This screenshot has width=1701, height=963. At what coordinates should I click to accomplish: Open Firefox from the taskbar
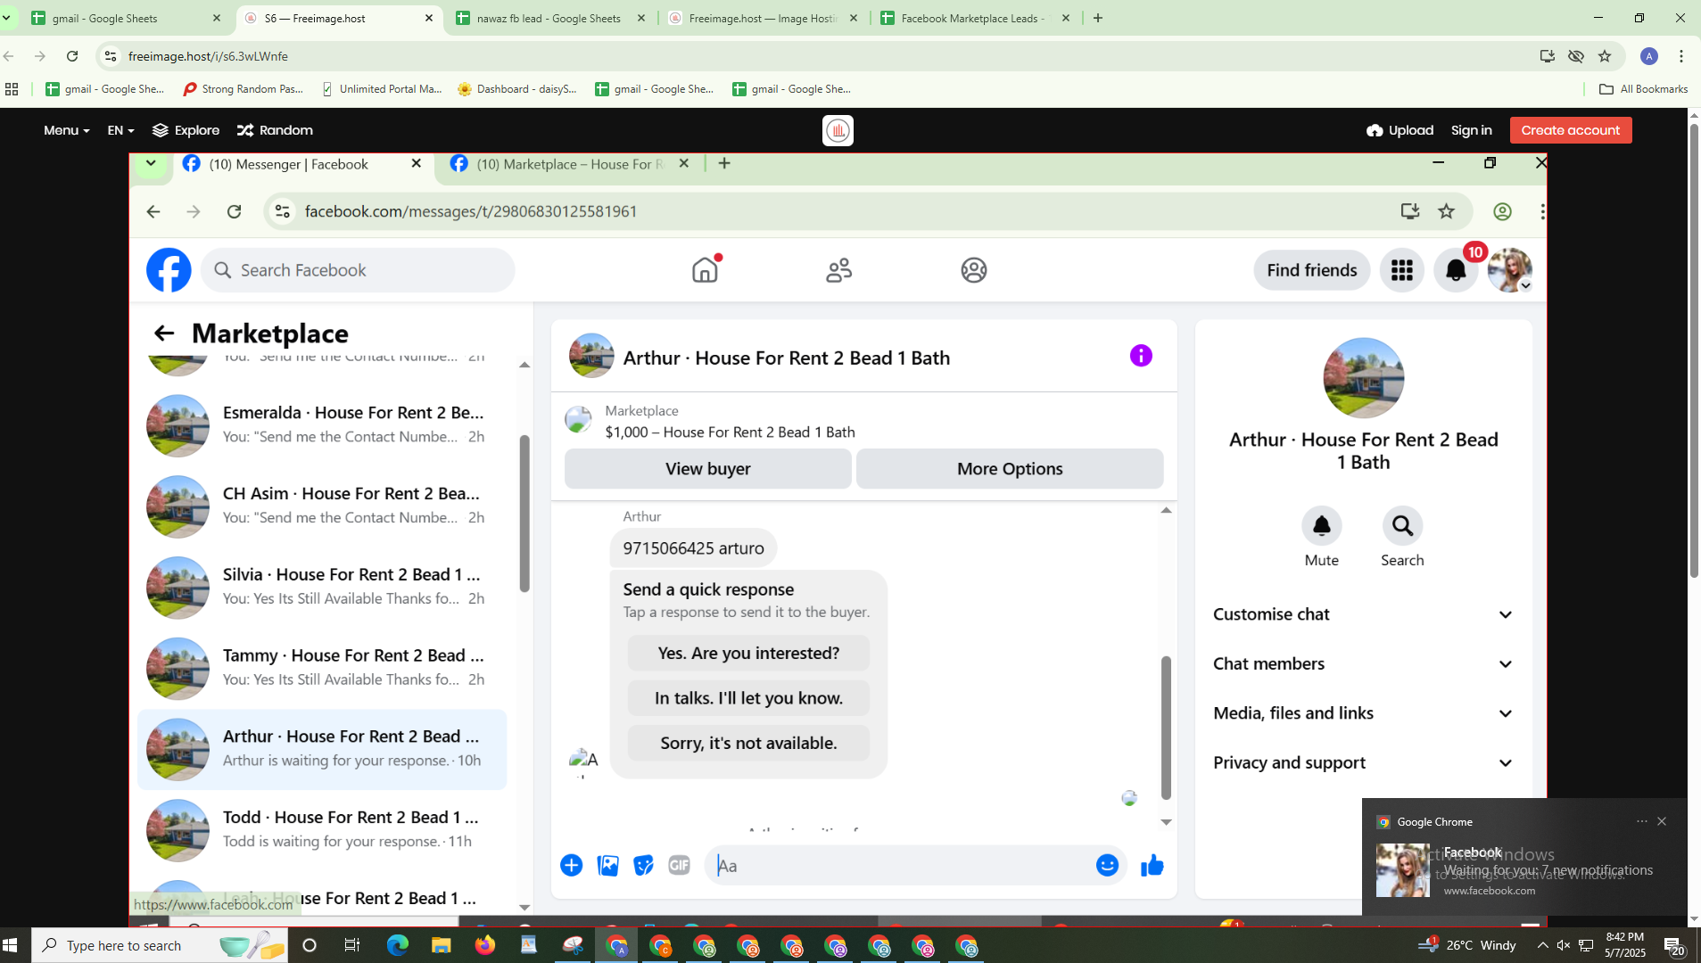(485, 945)
